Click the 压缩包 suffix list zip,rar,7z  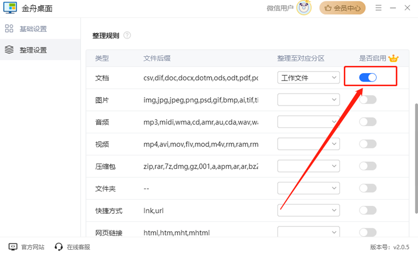coord(201,167)
